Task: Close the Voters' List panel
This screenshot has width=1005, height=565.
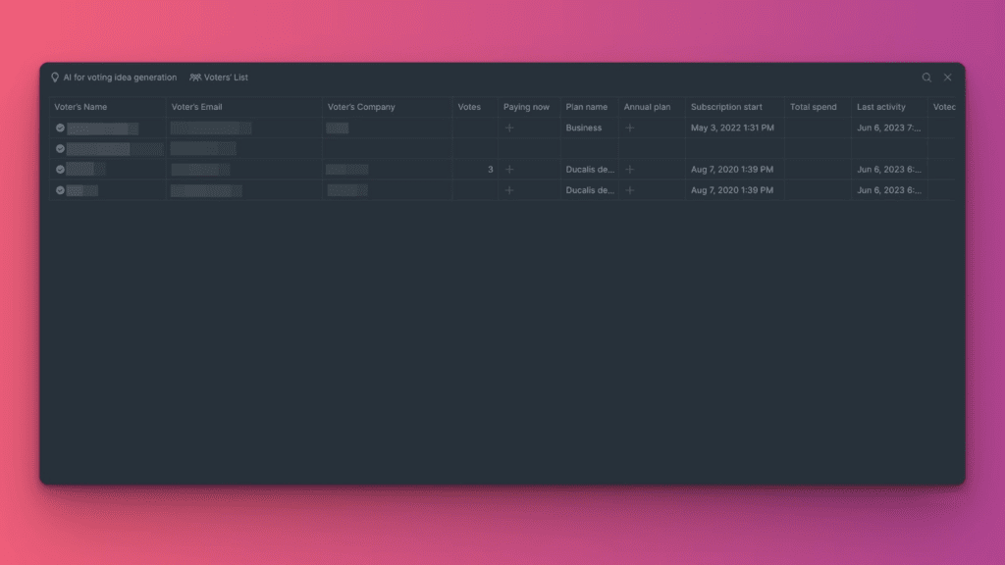Action: 948,77
